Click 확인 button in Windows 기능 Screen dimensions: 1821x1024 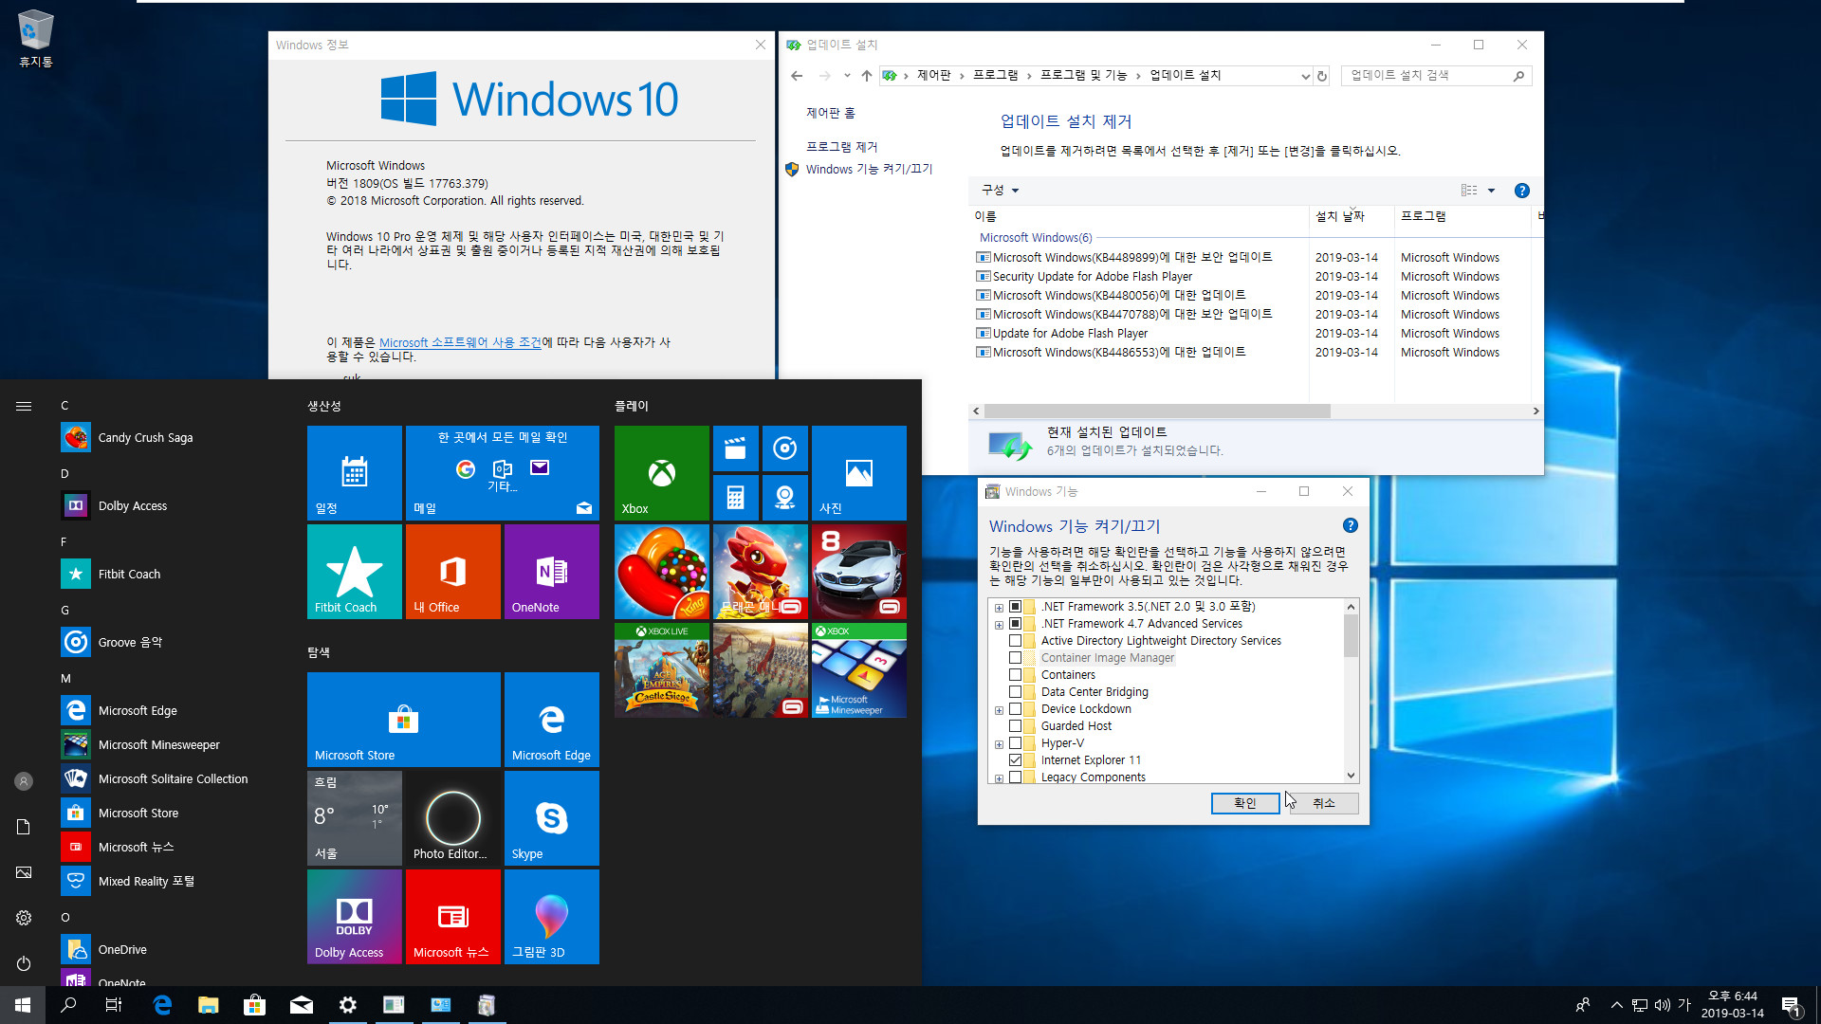[x=1244, y=803]
